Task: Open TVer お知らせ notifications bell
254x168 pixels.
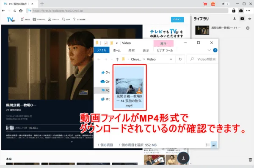Action: pos(25,19)
